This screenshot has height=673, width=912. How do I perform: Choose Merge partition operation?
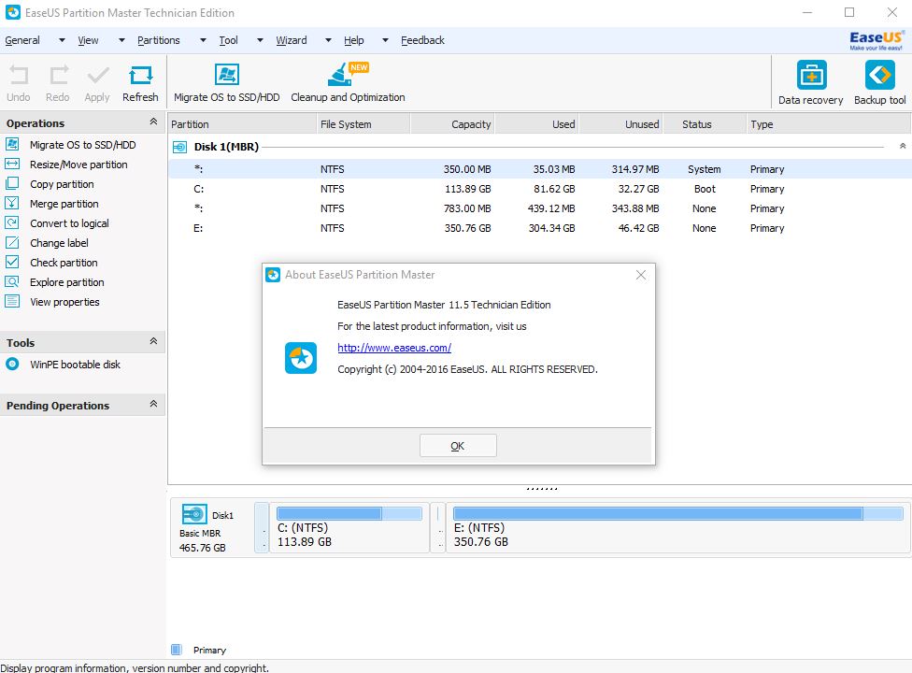[x=64, y=204]
